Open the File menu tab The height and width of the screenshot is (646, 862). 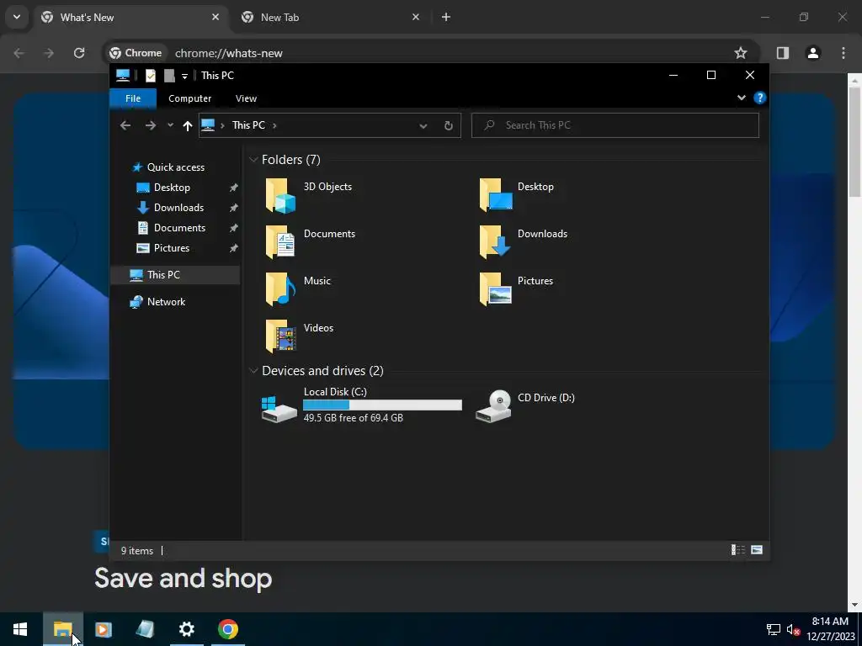pos(133,98)
